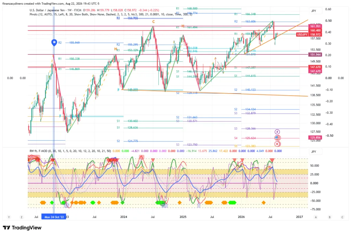Viewport: 351px width, 235px height.
Task: Click the C circle button on time axis
Action: [342, 217]
